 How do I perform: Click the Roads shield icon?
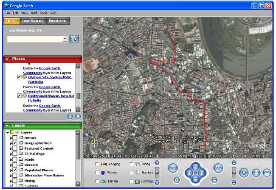click(x=103, y=173)
